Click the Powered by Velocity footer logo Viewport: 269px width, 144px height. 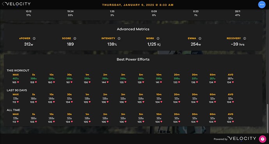(242, 138)
